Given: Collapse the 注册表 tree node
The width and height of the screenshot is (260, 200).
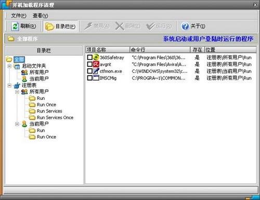Looking at the screenshot, I should [x=10, y=85].
